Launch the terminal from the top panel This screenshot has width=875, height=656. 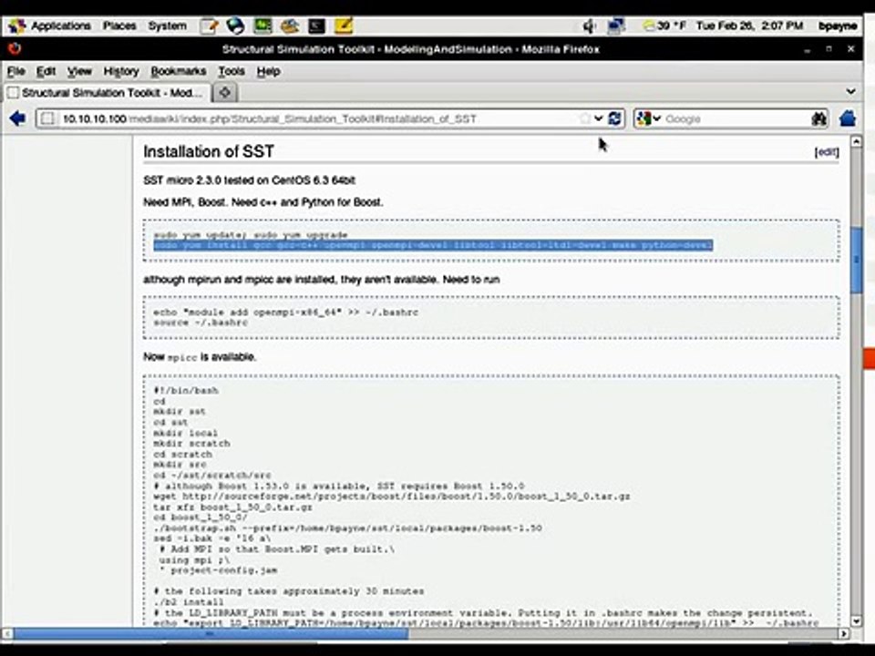(x=317, y=26)
